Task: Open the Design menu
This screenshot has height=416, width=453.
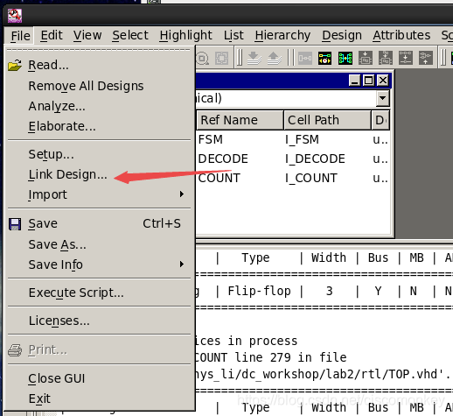Action: pos(342,35)
